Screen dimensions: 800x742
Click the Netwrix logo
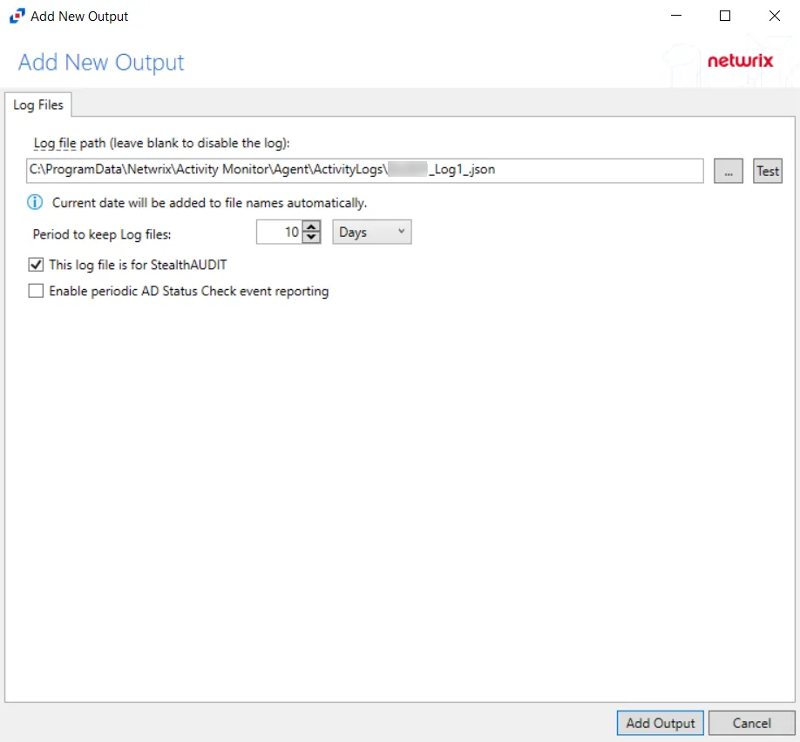pos(741,61)
